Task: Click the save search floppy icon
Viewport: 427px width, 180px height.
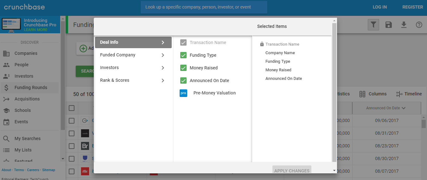Action: (x=389, y=25)
